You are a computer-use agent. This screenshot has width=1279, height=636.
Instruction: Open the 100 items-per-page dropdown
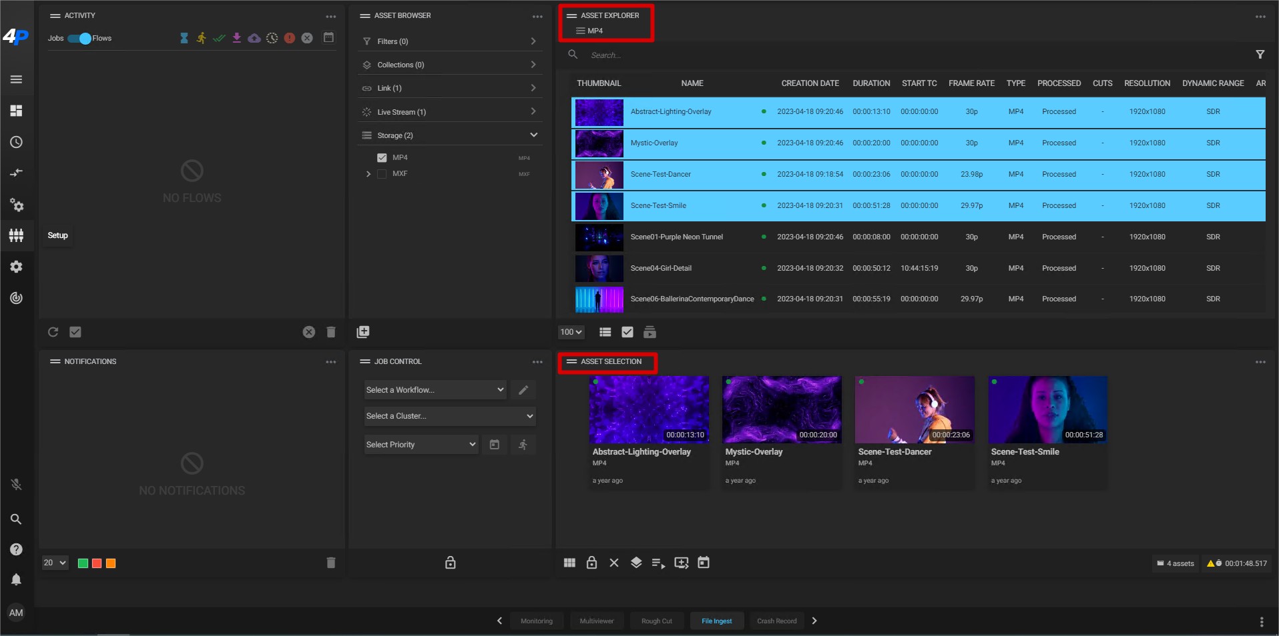point(571,332)
